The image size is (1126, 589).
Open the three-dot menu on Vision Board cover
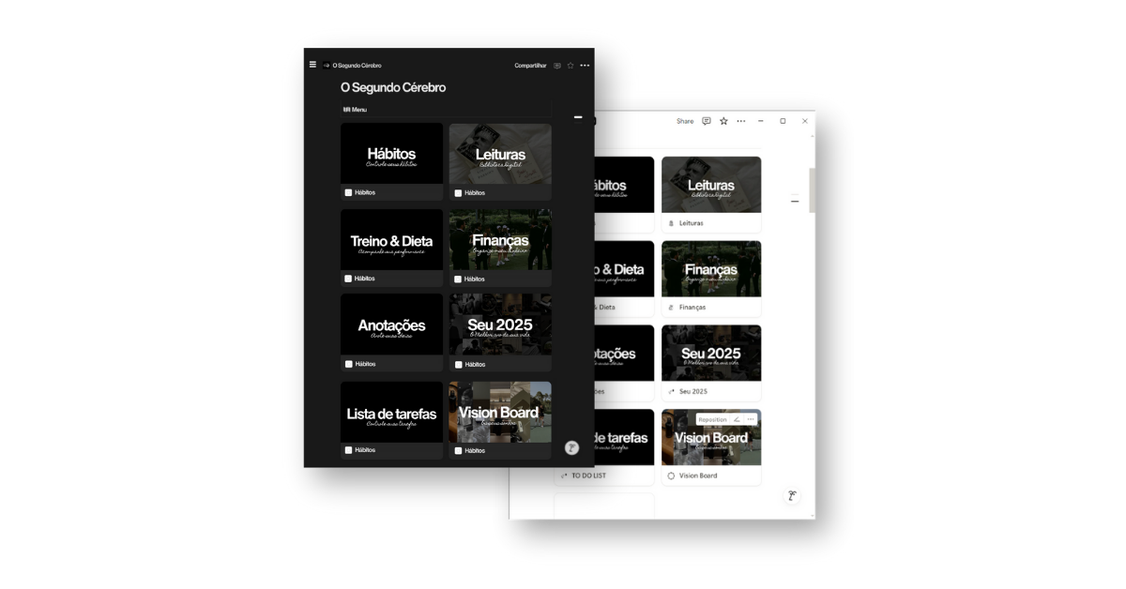click(750, 420)
